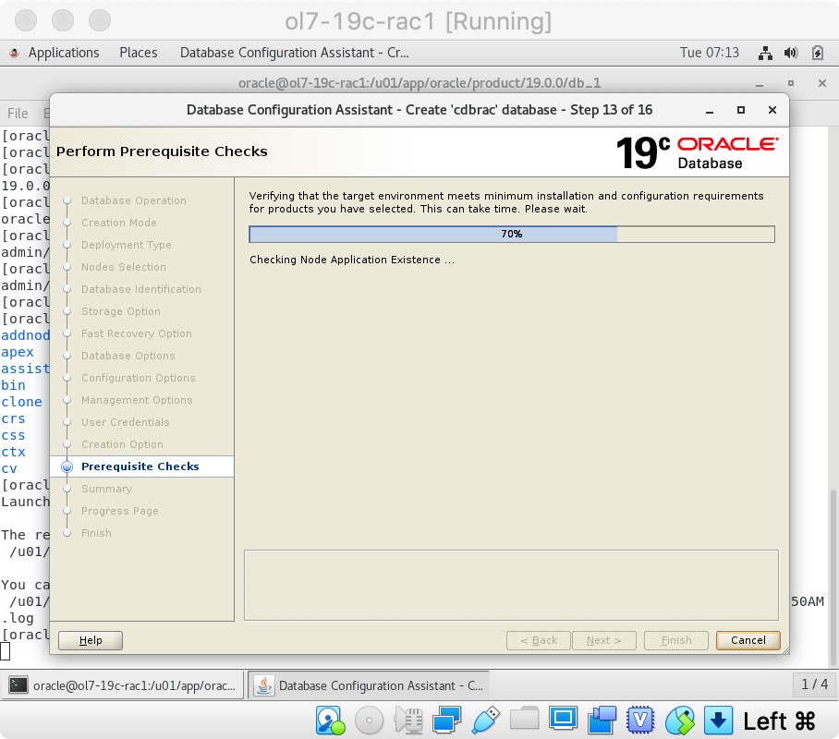Viewport: 839px width, 739px height.
Task: Click the Checking Node Application Existence status
Action: point(351,260)
